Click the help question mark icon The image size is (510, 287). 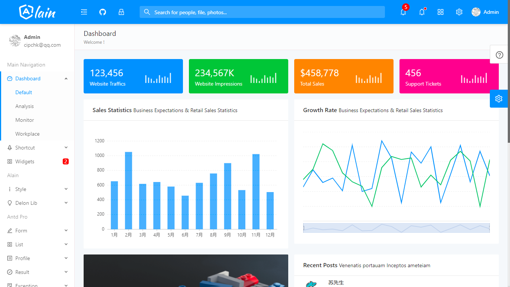[x=500, y=55]
